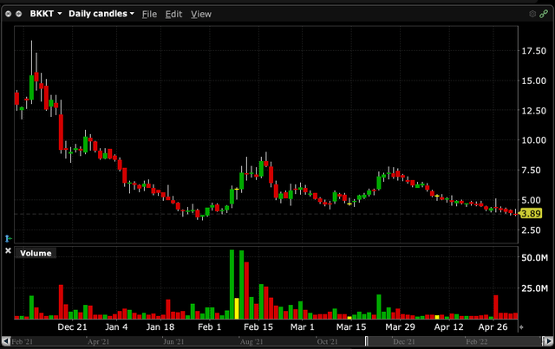
Task: Click the left arrow of the timeline scrollbar
Action: (6, 341)
